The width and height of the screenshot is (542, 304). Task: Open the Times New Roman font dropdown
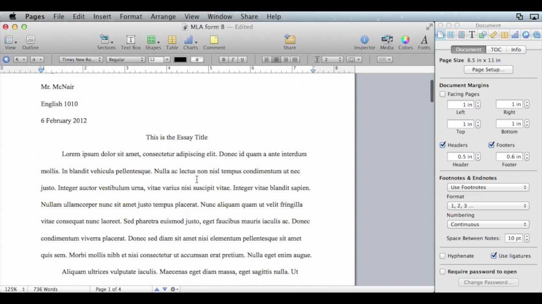pos(80,60)
